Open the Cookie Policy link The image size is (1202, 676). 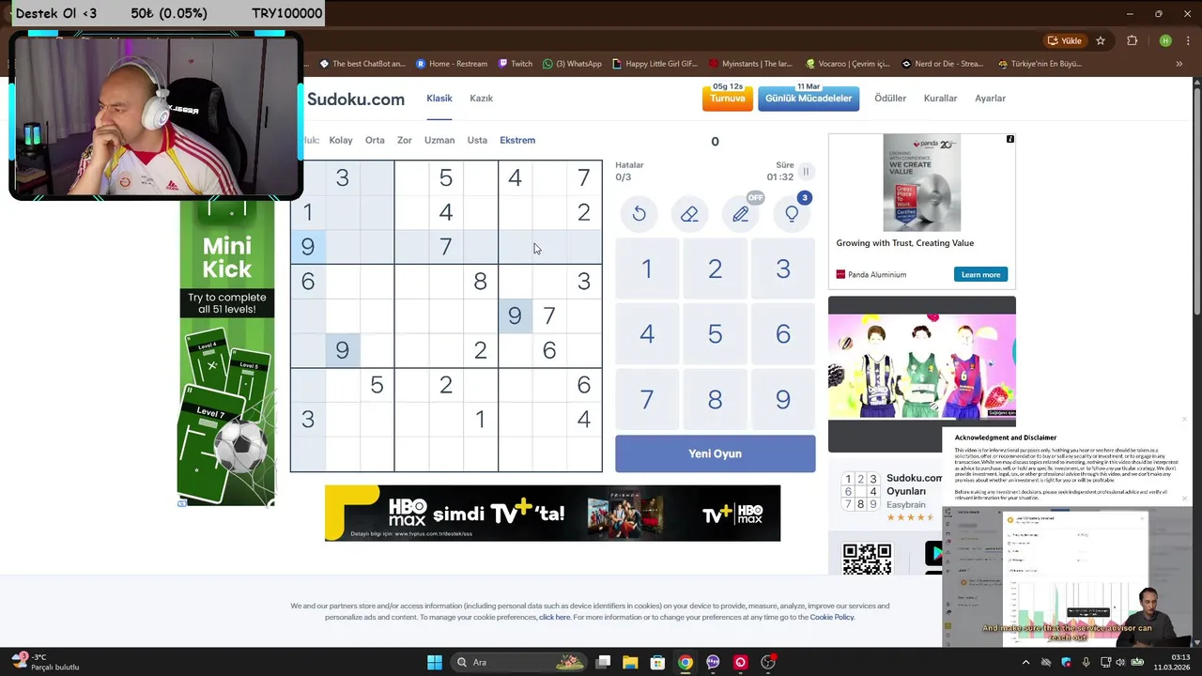click(x=832, y=617)
